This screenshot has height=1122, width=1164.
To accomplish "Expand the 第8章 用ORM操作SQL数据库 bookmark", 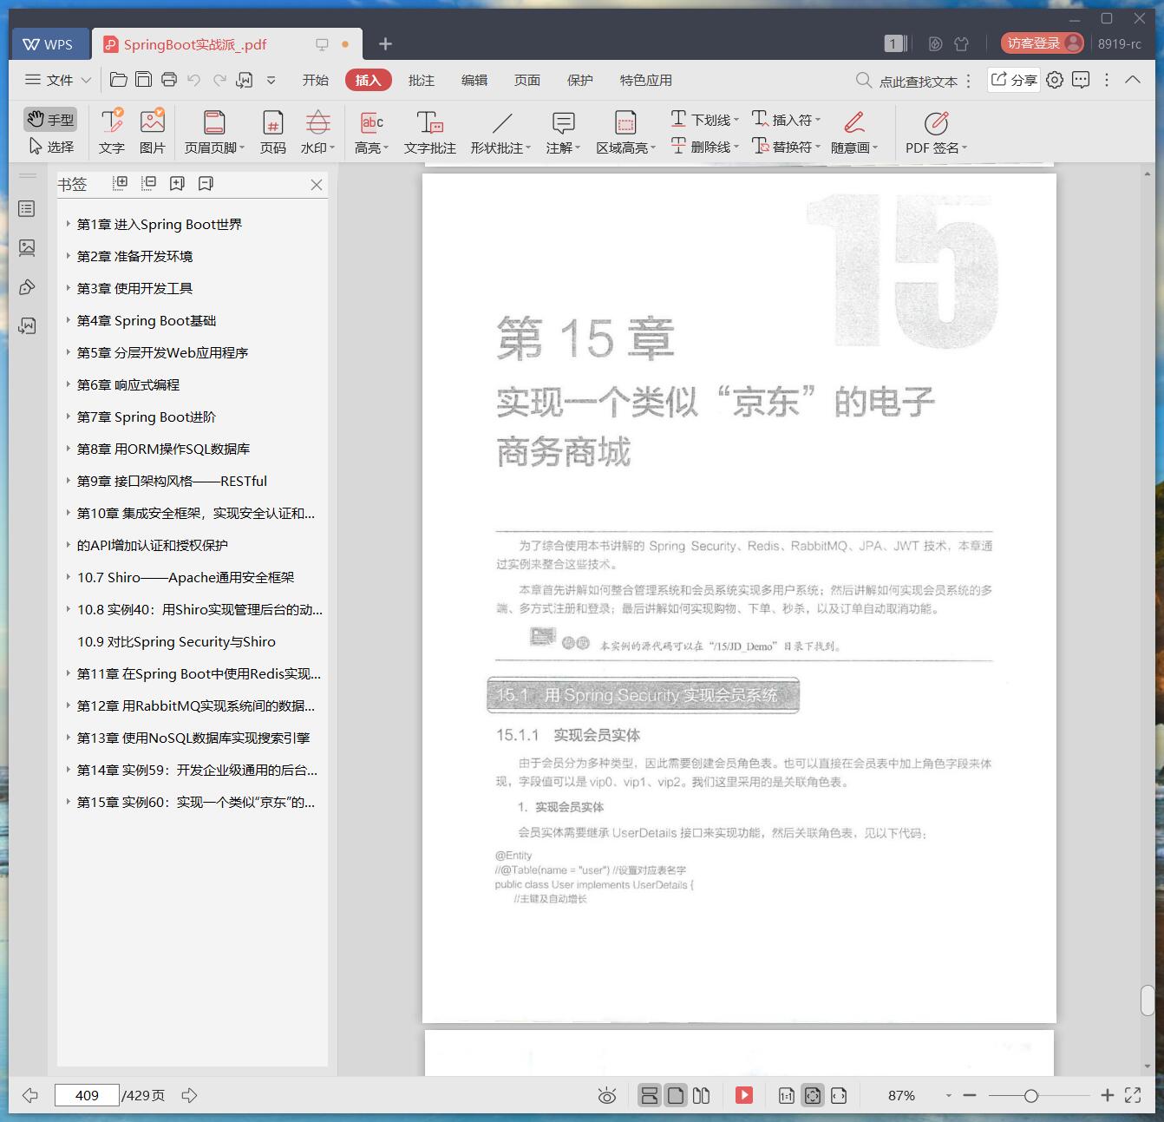I will click(x=68, y=449).
